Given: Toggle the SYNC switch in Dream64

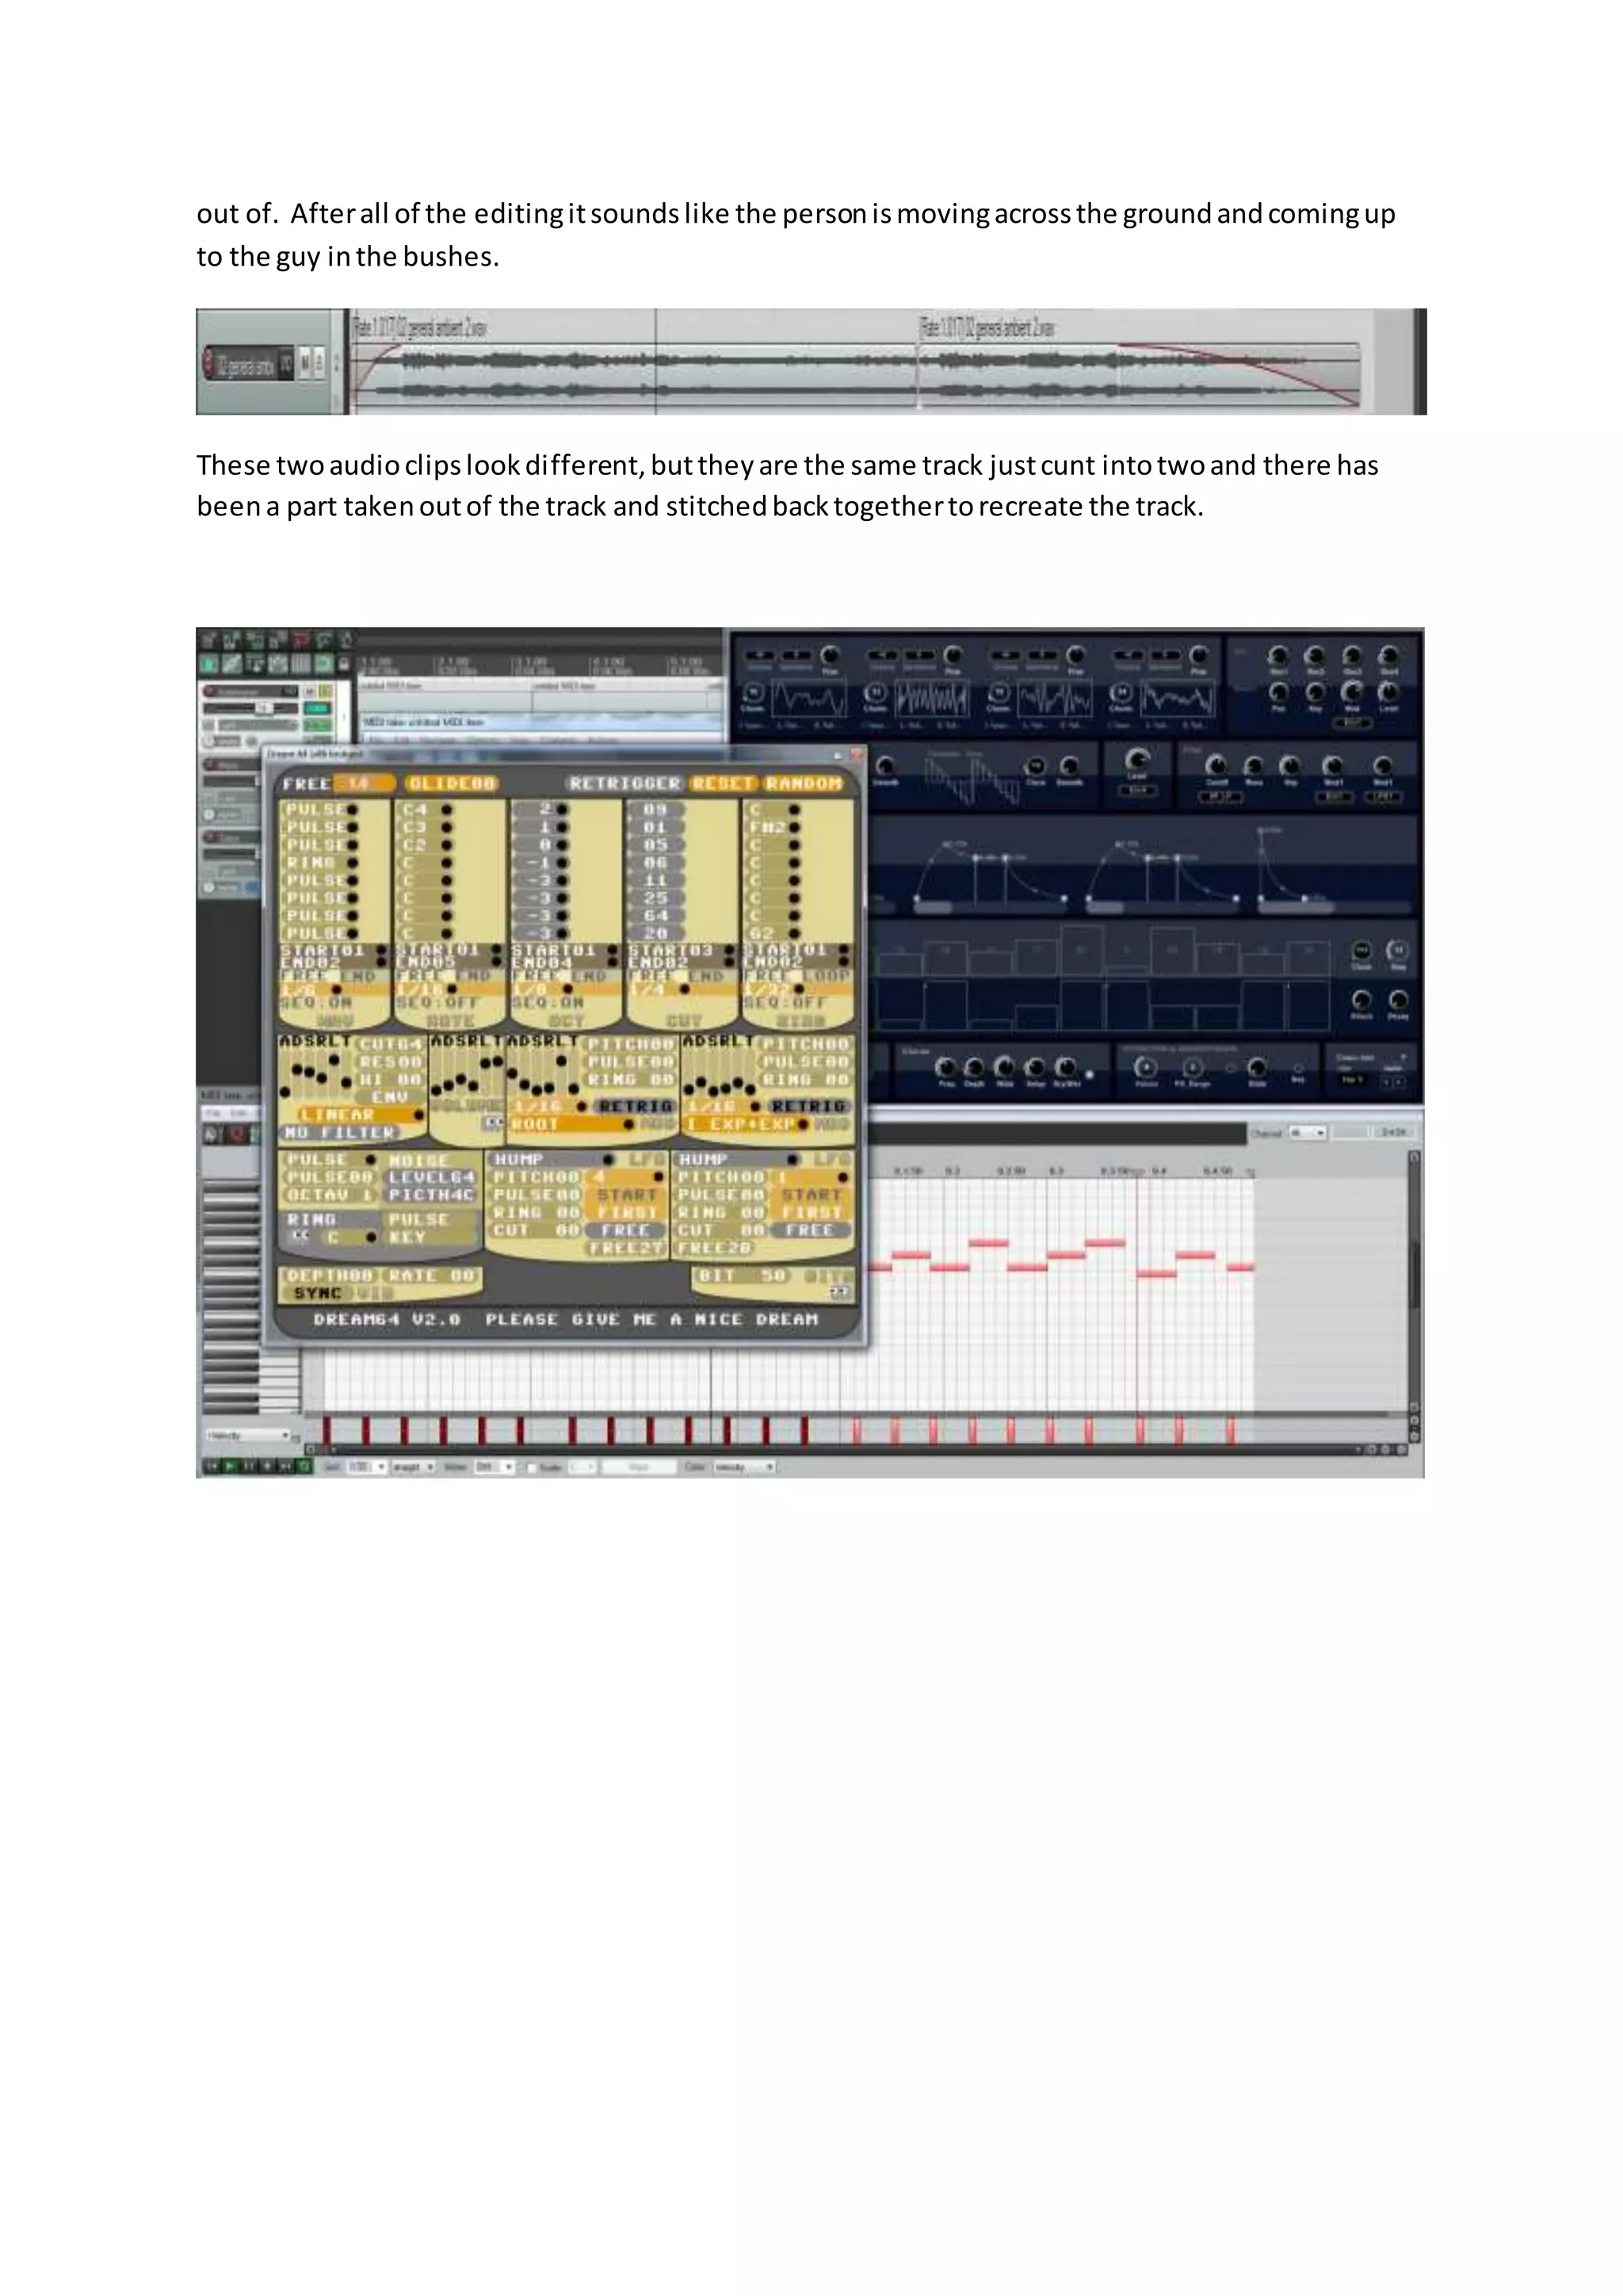Looking at the screenshot, I should pos(319,1293).
